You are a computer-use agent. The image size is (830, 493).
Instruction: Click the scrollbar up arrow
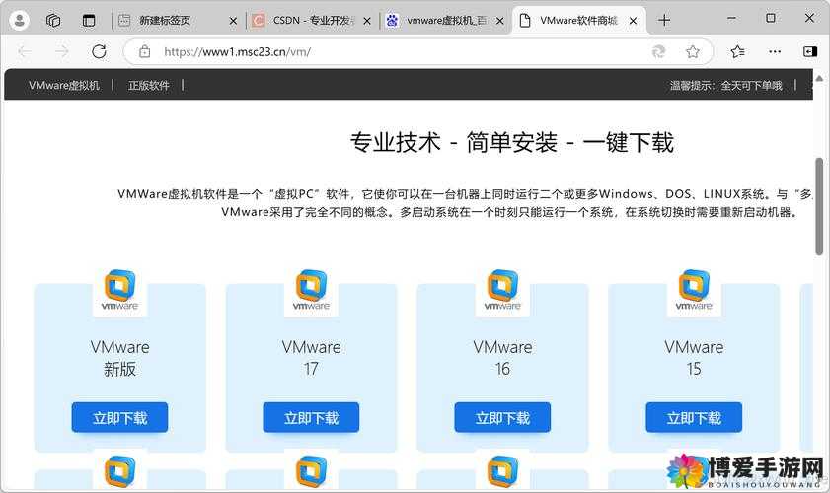coord(819,78)
